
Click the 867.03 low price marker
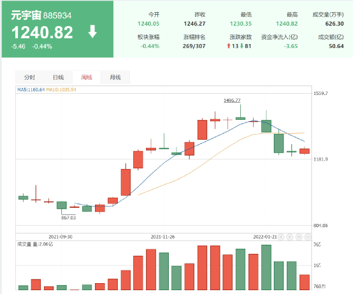pyautogui.click(x=69, y=217)
